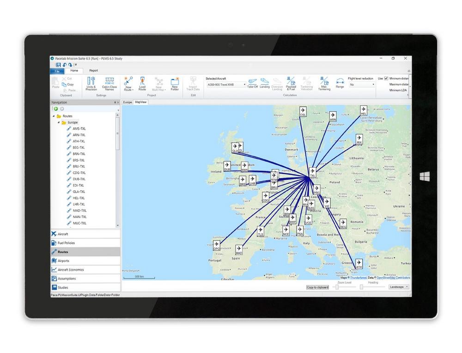
Task: Create a New Folder in the project
Action: (175, 84)
